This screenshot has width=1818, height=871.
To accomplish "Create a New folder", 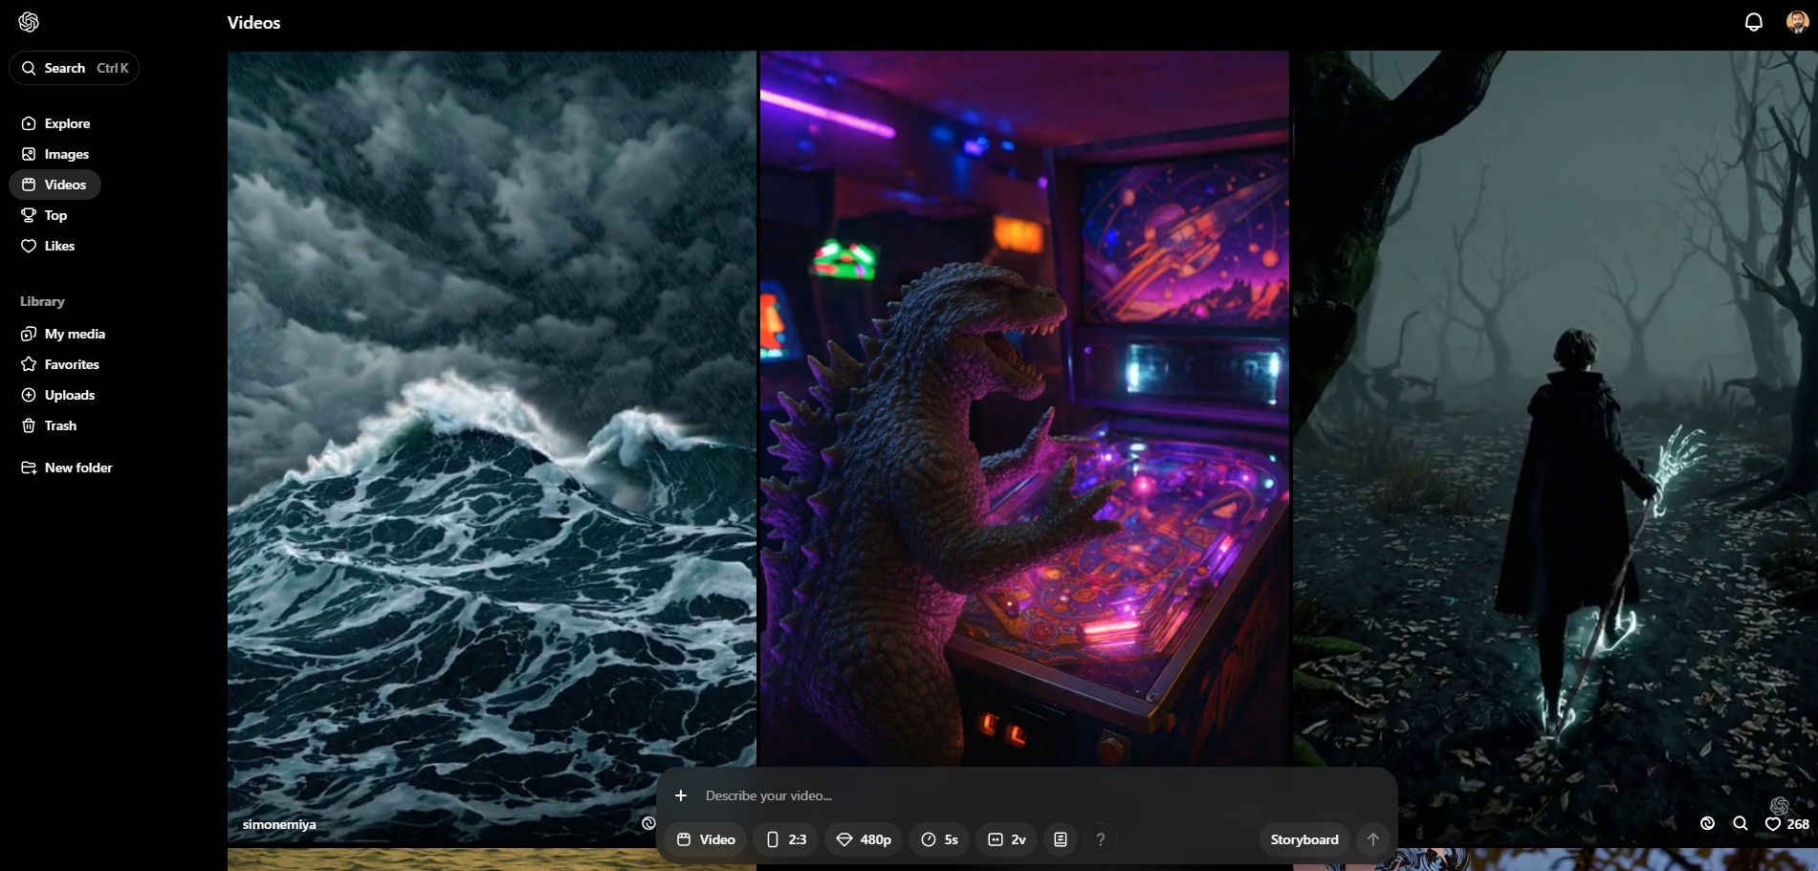I will coord(67,468).
